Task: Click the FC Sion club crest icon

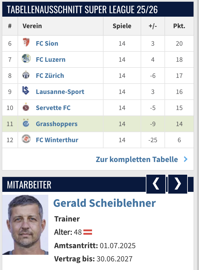Action: click(26, 43)
